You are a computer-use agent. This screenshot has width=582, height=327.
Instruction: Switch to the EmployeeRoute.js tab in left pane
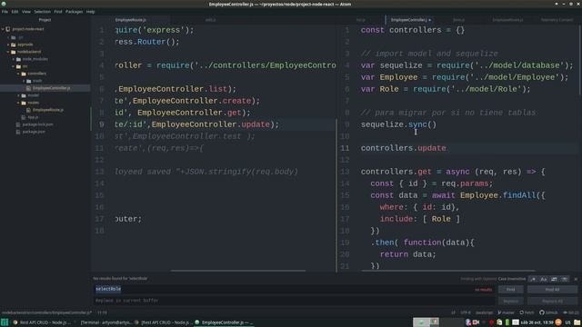(x=131, y=20)
